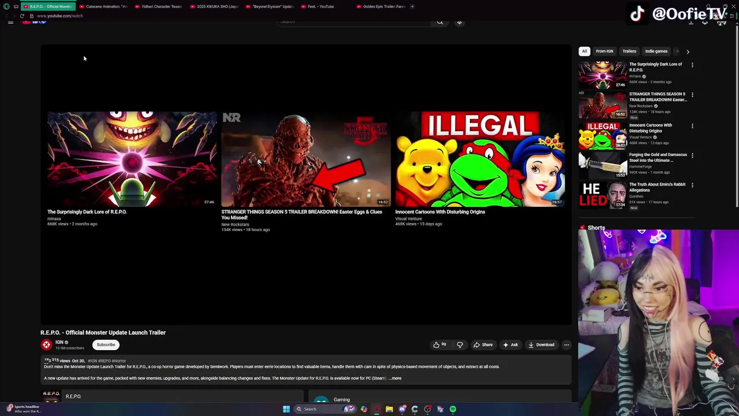
Task: Open options for Dark Lore of R.E.P.O. sidebar video
Action: (x=692, y=65)
